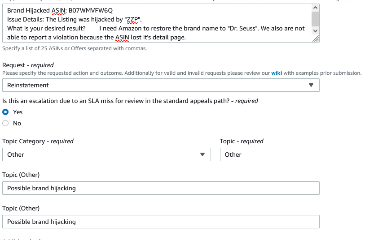Click the misspelled word "ZZP" in textarea
The image size is (365, 240).
pos(132,19)
